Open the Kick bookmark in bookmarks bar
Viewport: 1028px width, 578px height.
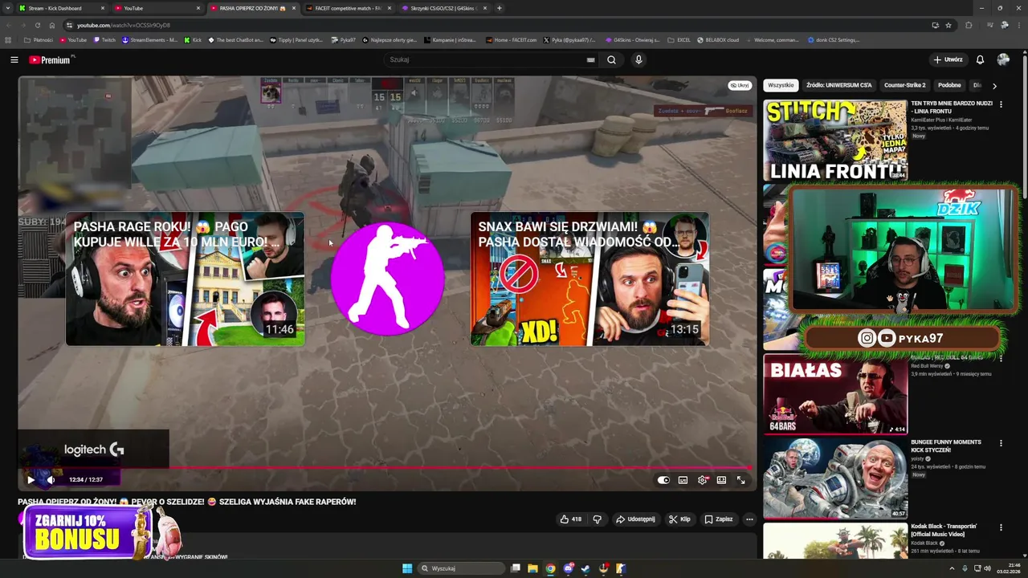193,39
